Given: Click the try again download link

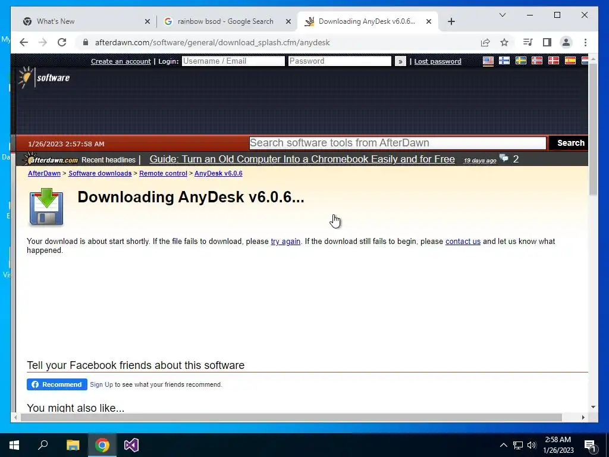Looking at the screenshot, I should pyautogui.click(x=285, y=242).
